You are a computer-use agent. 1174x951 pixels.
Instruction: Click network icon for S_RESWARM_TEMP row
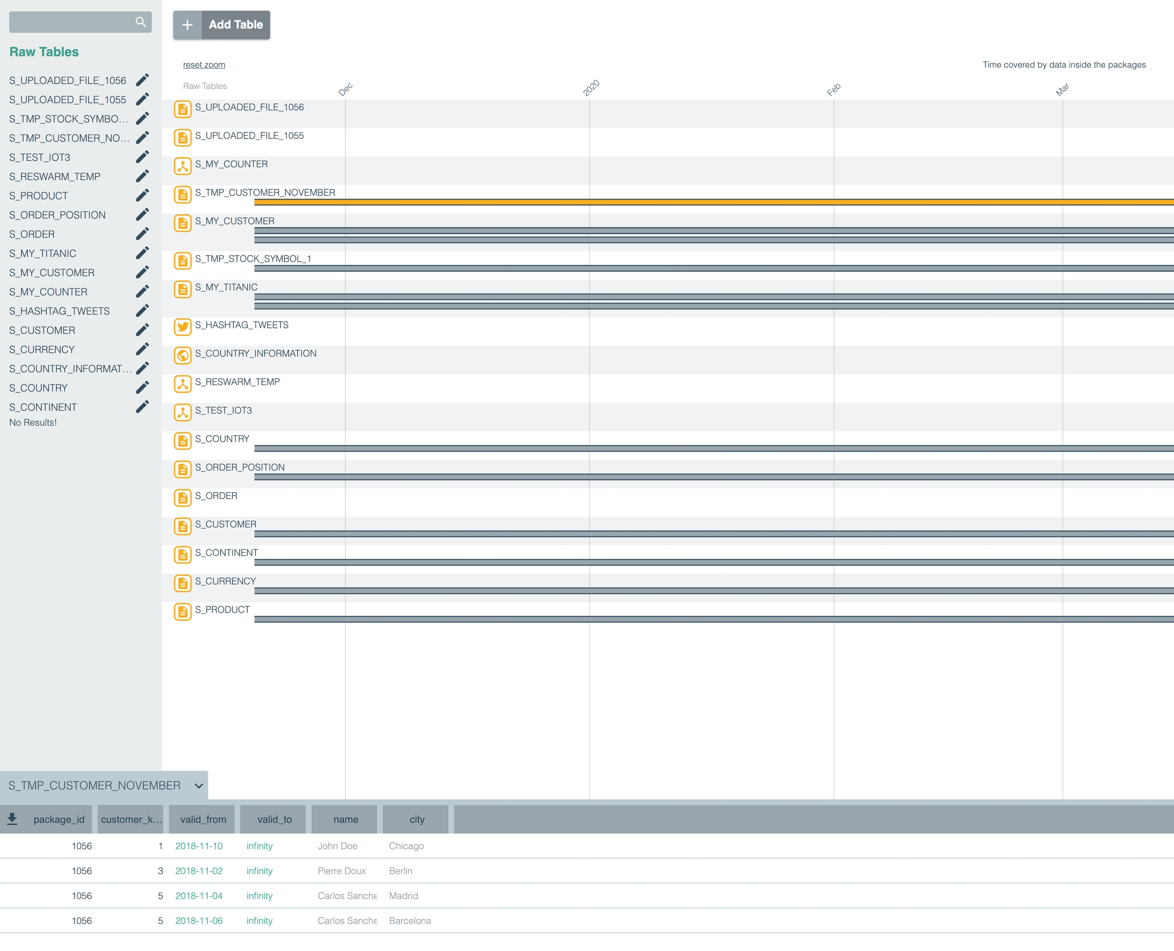coord(182,384)
